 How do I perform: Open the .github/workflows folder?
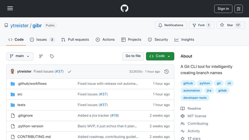point(32,84)
